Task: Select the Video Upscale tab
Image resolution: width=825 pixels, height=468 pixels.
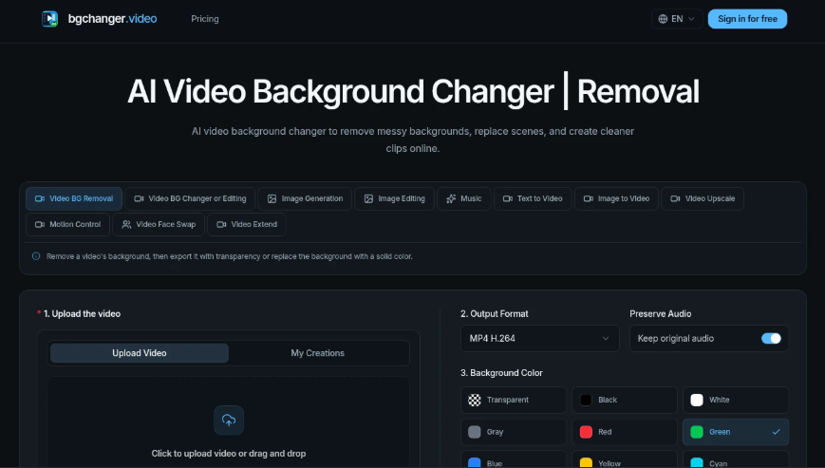Action: pyautogui.click(x=703, y=198)
